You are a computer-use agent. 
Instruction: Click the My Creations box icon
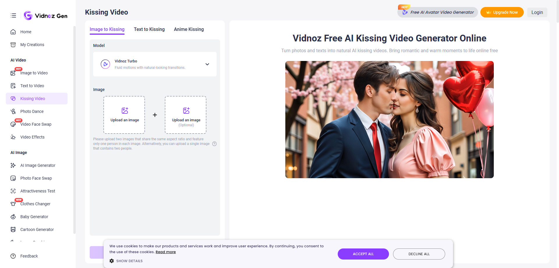coord(13,45)
